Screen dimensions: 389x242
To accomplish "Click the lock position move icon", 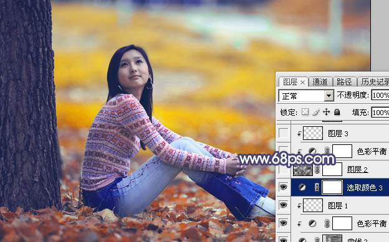I will coord(326,112).
